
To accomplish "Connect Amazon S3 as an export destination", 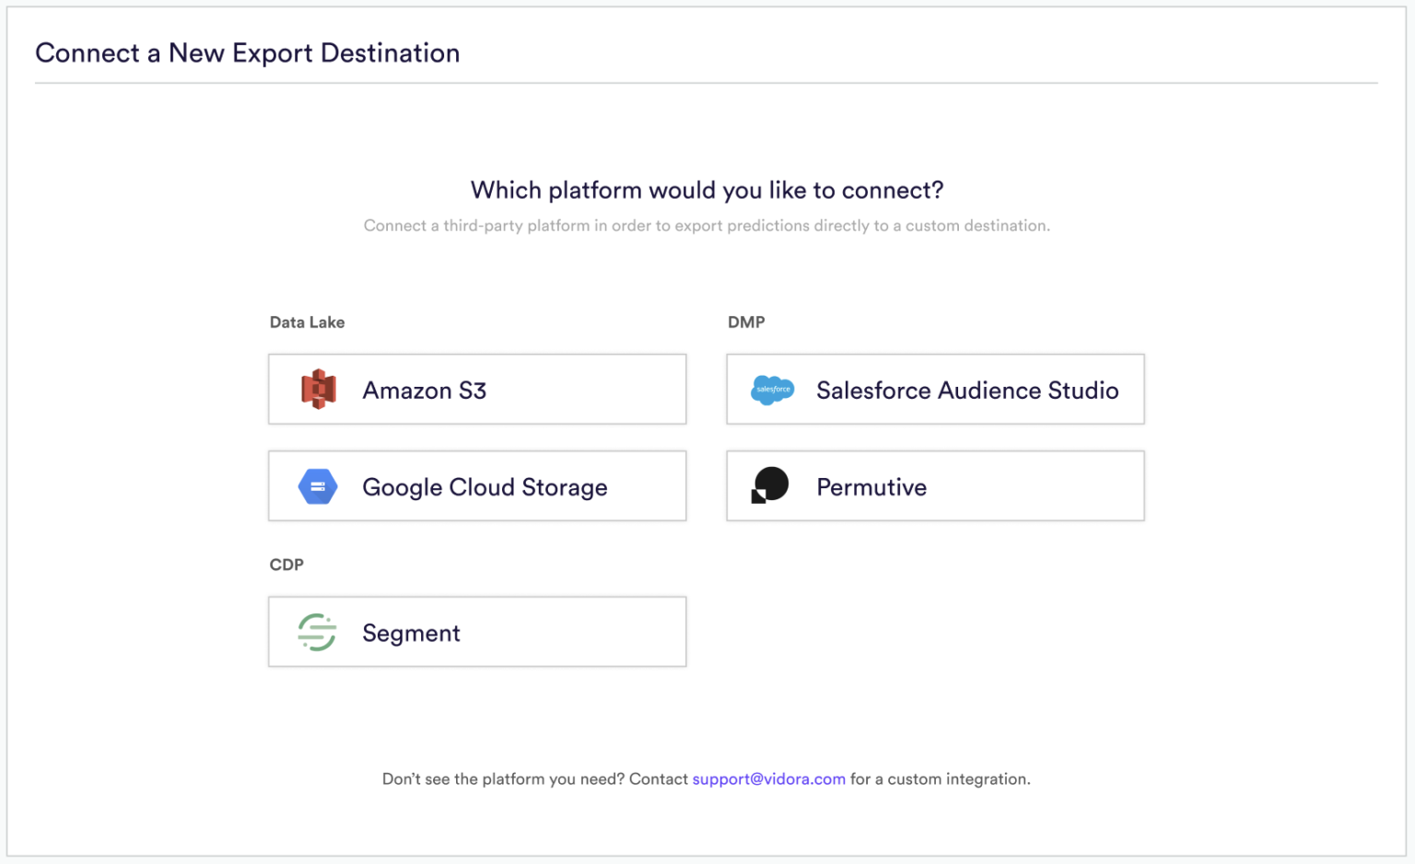I will [x=476, y=389].
